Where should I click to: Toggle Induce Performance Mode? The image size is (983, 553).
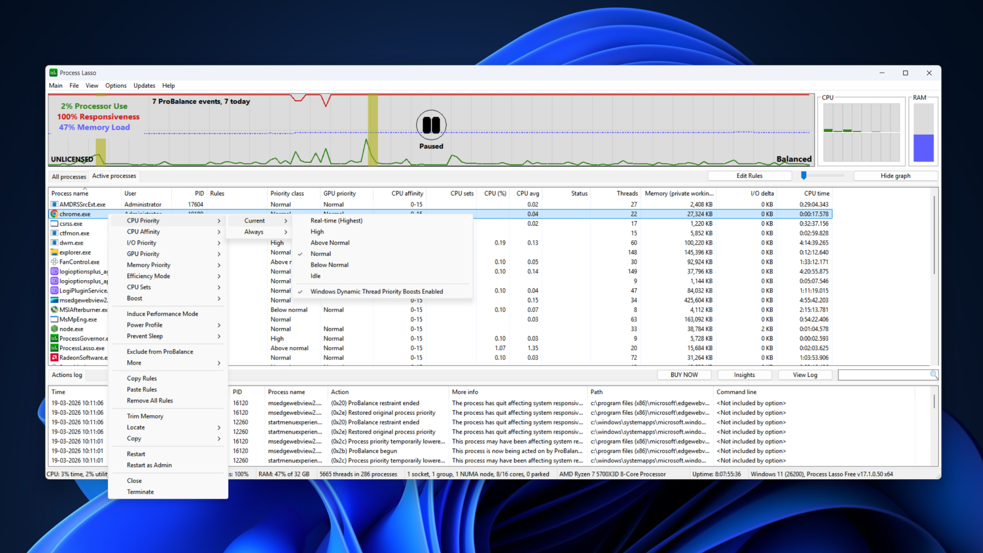point(168,314)
